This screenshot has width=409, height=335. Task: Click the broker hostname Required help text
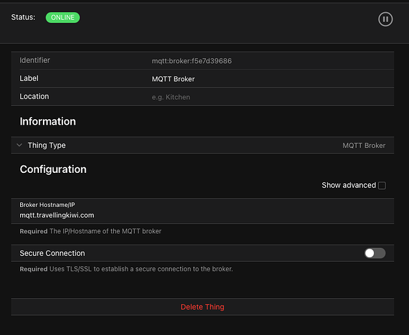click(x=91, y=231)
